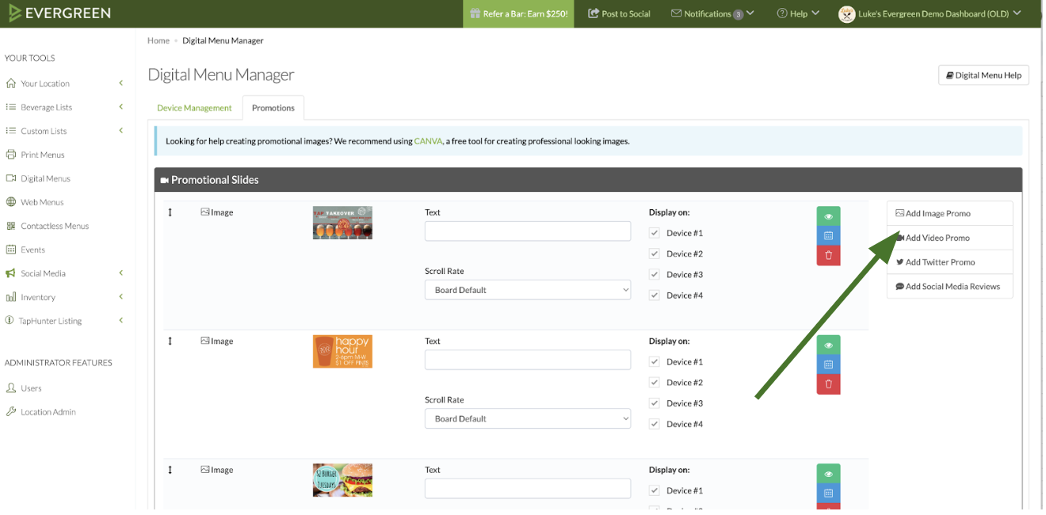
Task: Click Add Video Promo
Action: pyautogui.click(x=949, y=238)
